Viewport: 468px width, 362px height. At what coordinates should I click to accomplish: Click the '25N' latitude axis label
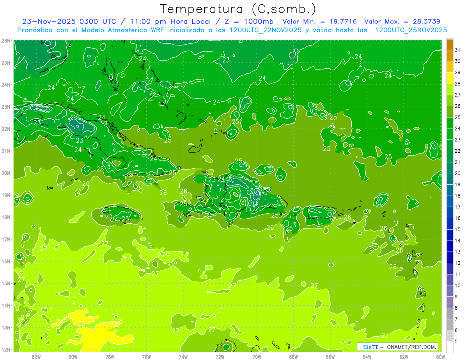(x=6, y=63)
